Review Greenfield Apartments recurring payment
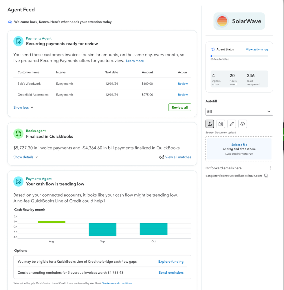 (x=183, y=95)
